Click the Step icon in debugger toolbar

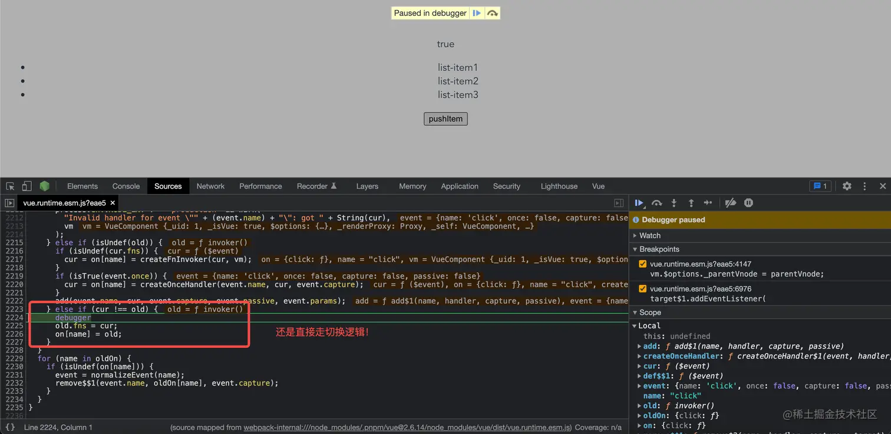[x=708, y=203]
